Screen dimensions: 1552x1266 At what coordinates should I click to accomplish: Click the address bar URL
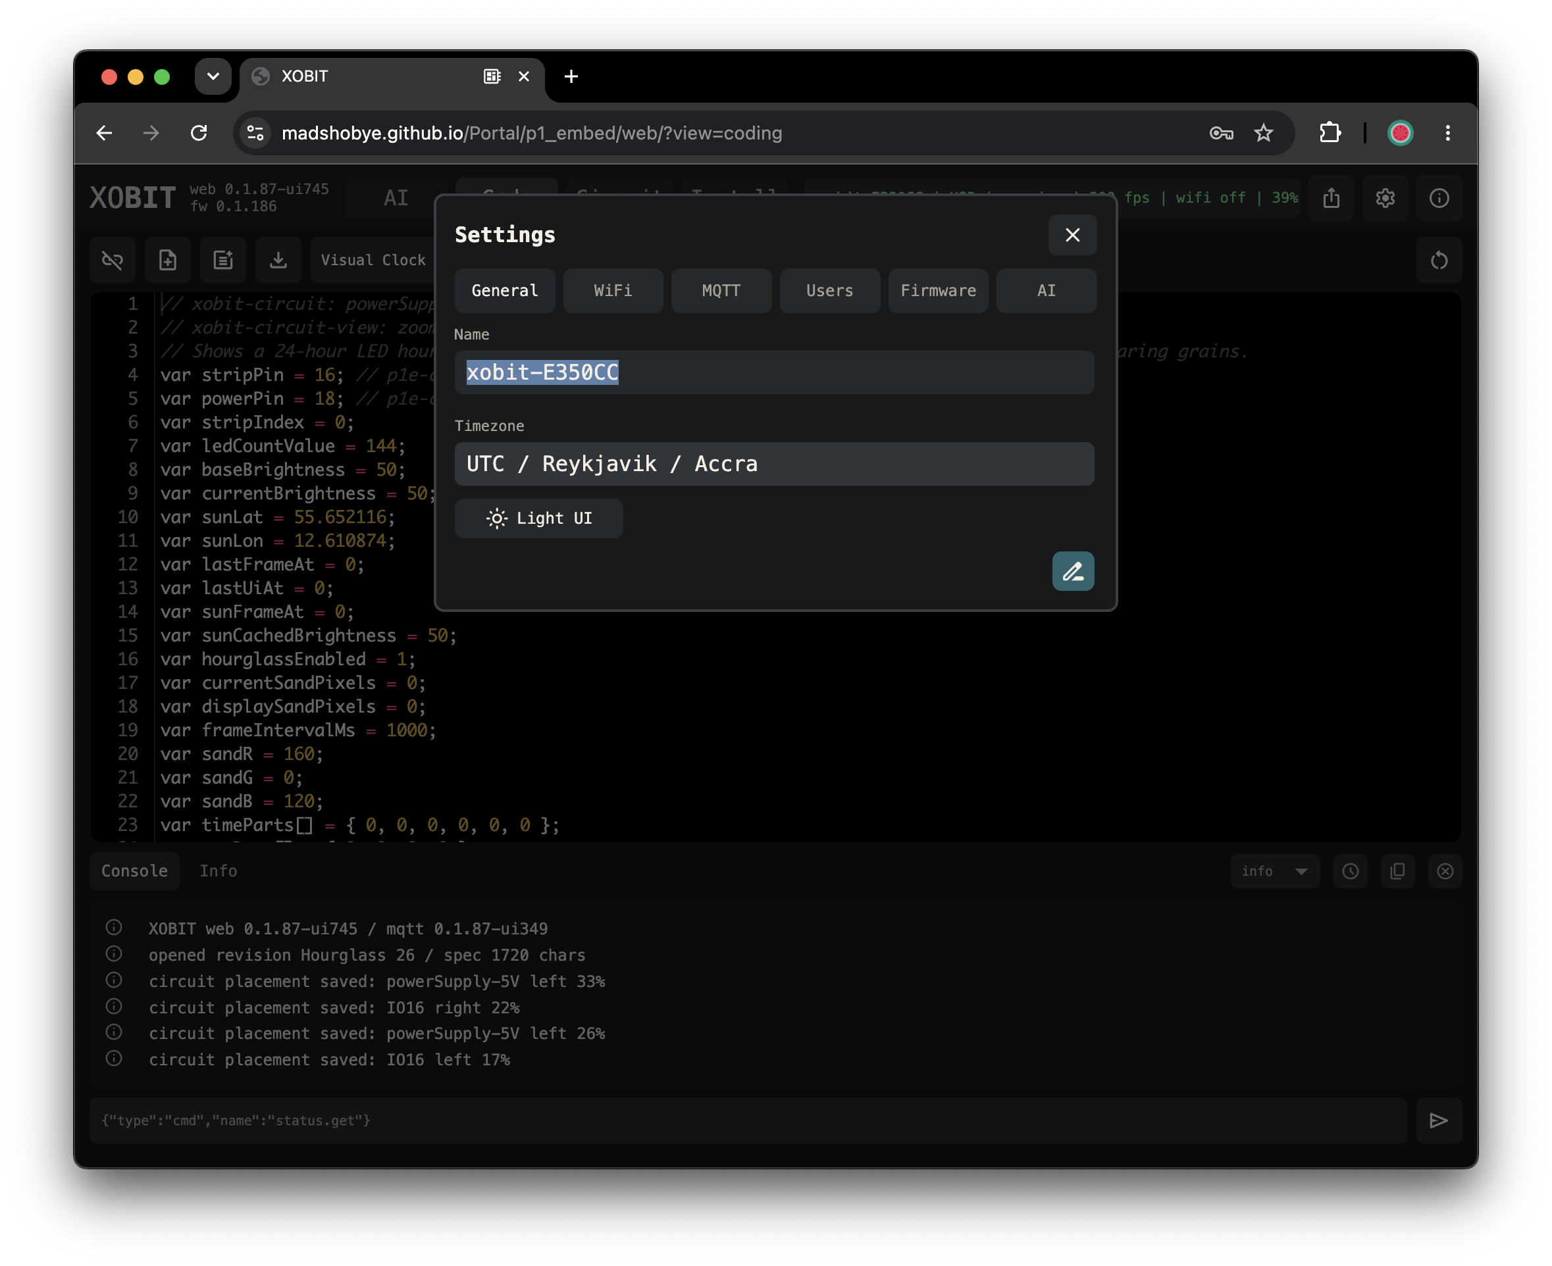point(532,133)
